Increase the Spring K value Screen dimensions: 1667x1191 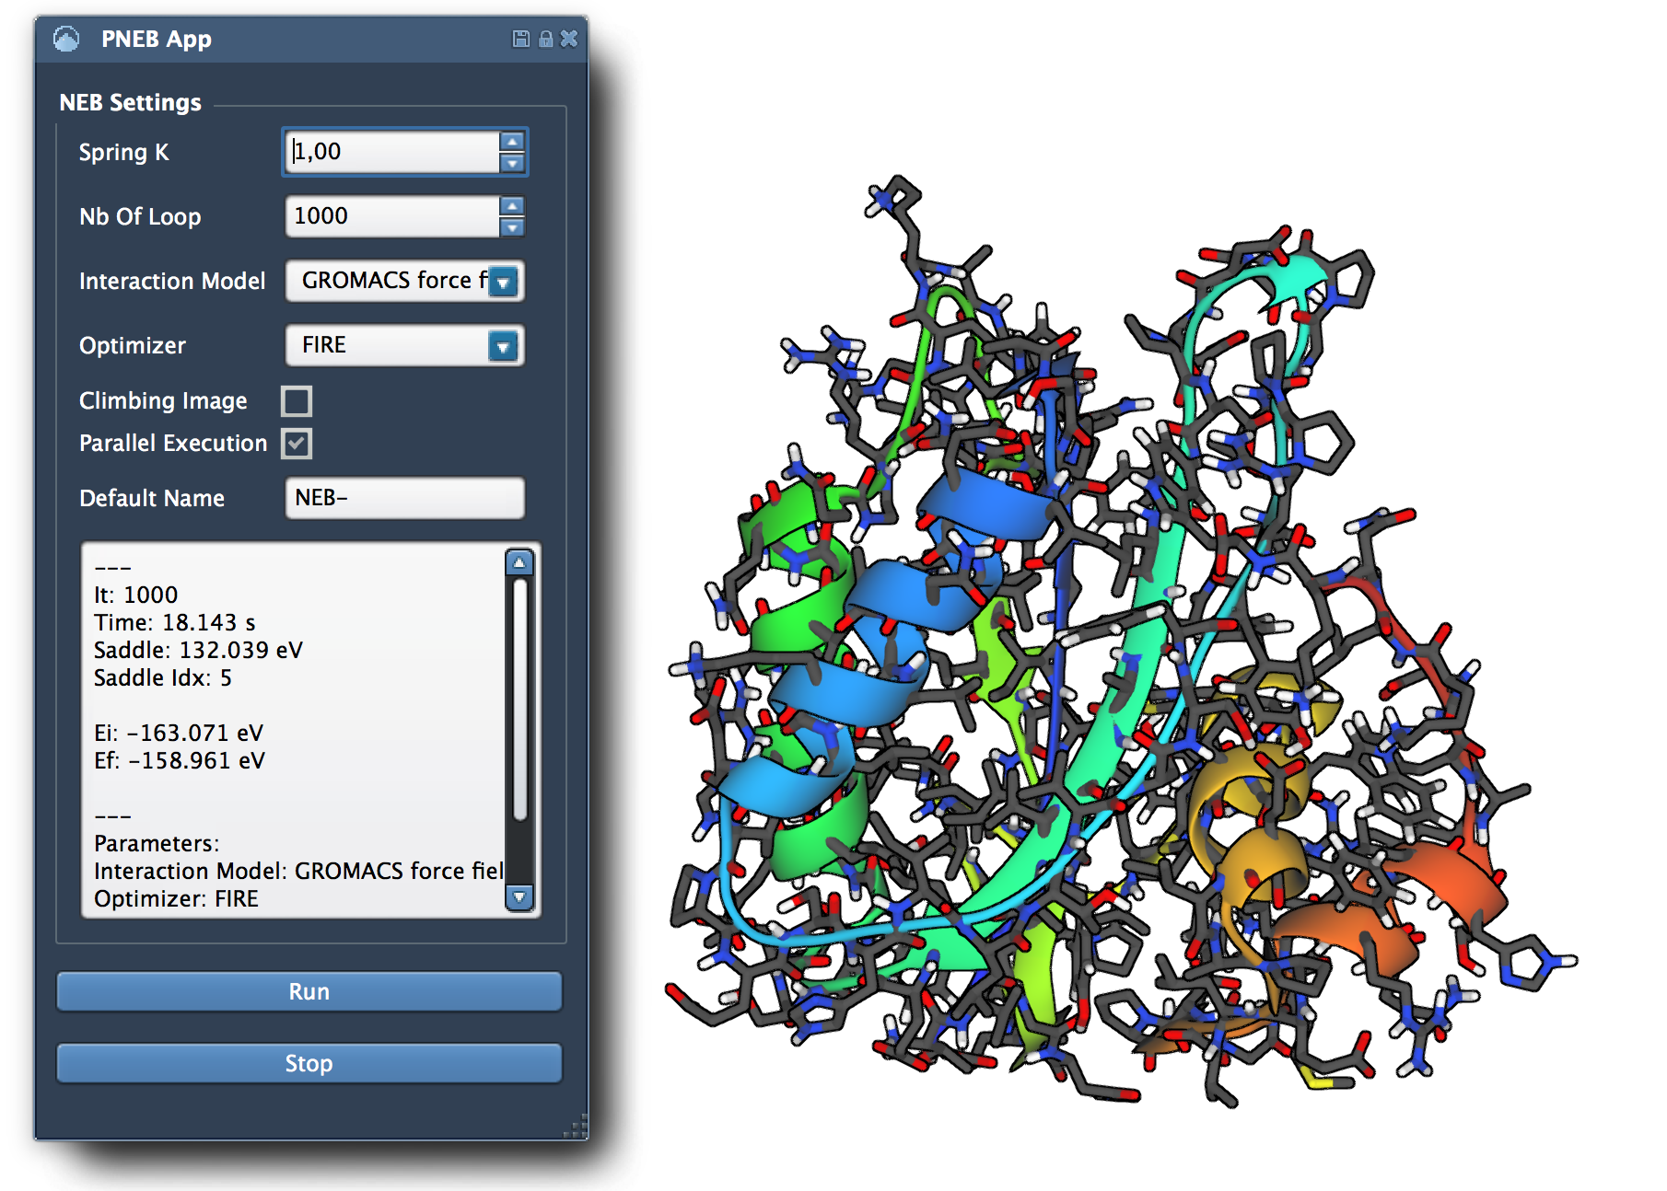coord(512,142)
